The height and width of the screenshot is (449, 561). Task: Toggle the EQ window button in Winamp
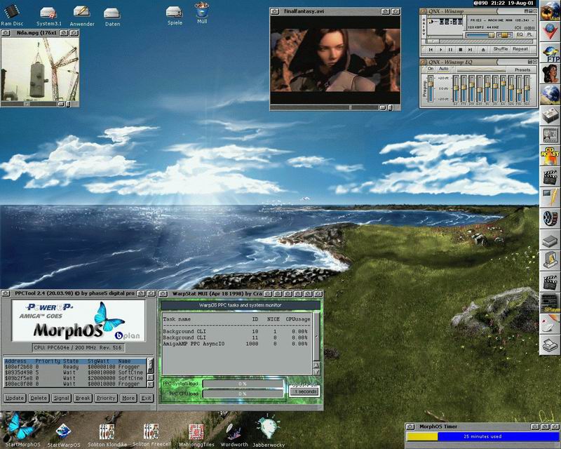coord(520,34)
